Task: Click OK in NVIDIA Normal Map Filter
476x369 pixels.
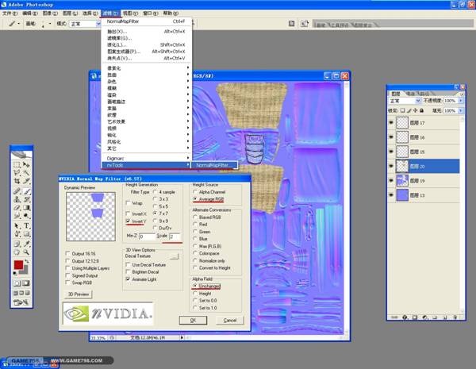Action: pos(193,320)
